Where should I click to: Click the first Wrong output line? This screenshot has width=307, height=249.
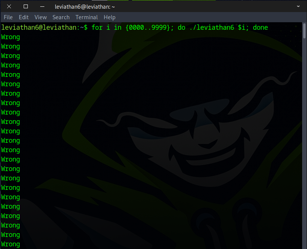(11, 37)
